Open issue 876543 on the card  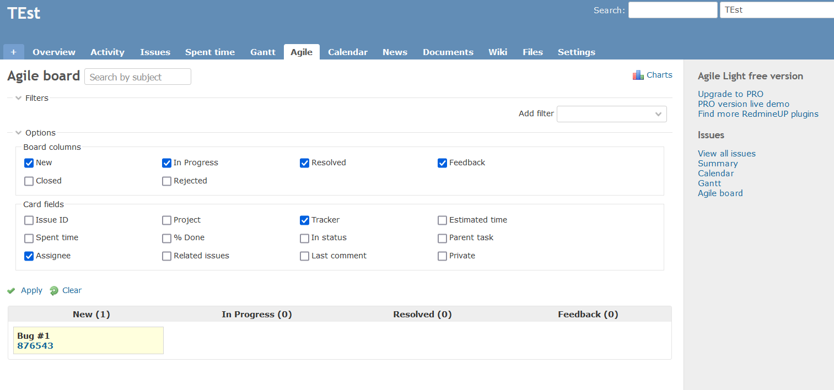pyautogui.click(x=35, y=346)
